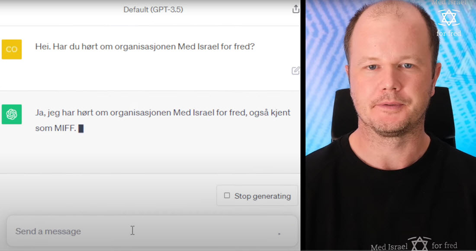Click 'Med Israel' text on the shirt

point(389,246)
